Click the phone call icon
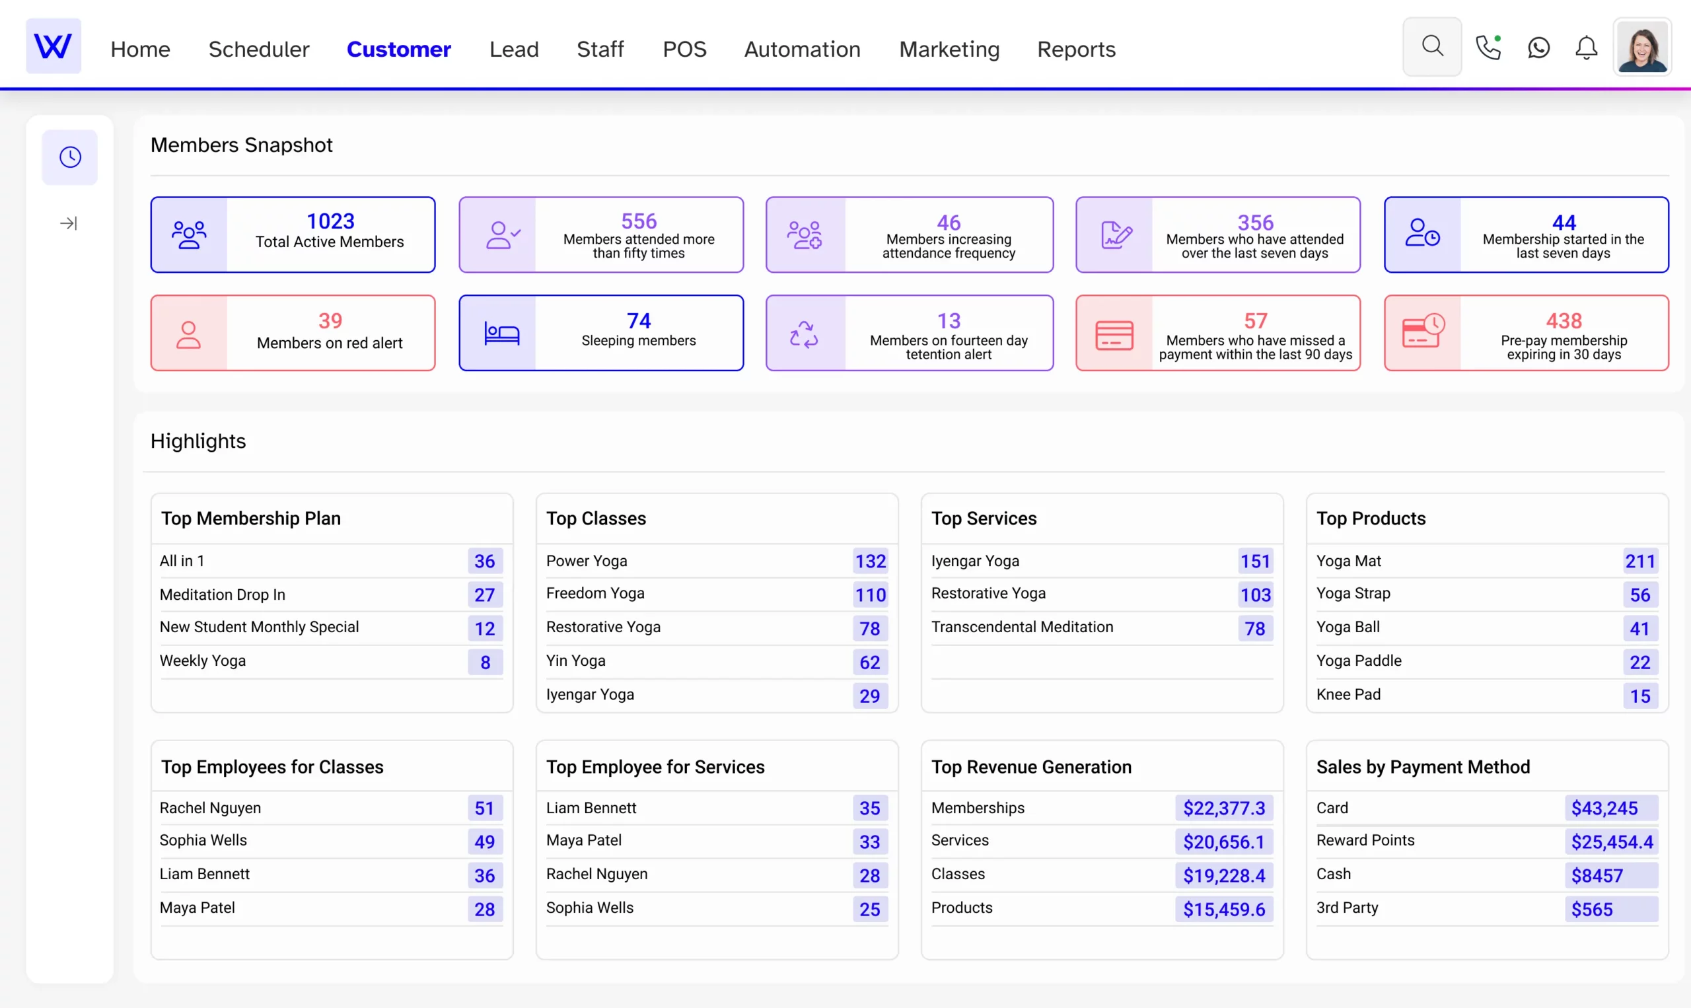Image resolution: width=1691 pixels, height=1008 pixels. (1488, 48)
